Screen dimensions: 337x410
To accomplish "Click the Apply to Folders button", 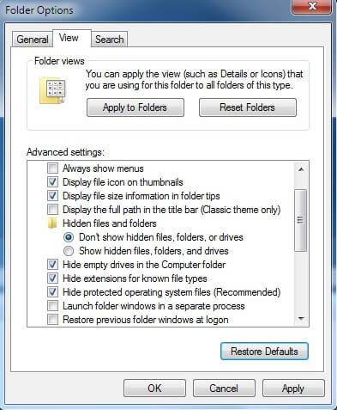I will tap(135, 107).
